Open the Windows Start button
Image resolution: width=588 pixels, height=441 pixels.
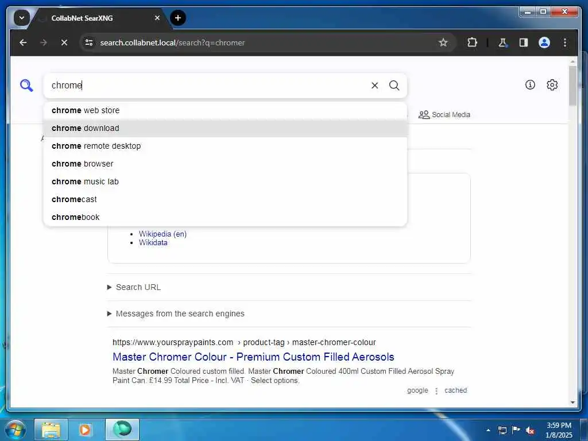[x=15, y=430]
